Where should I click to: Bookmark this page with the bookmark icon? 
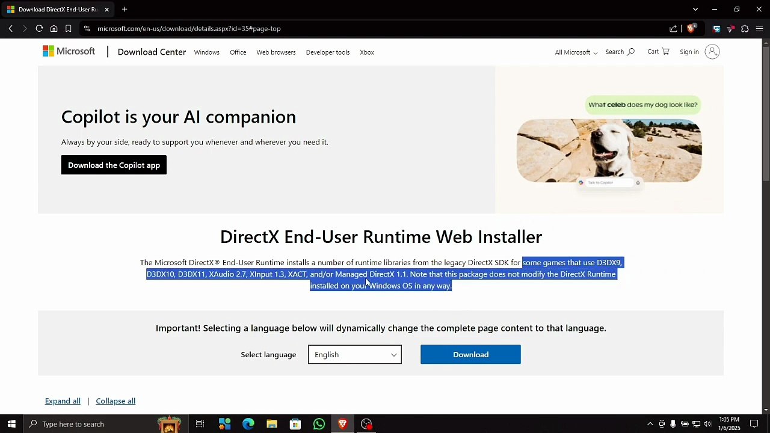pyautogui.click(x=69, y=28)
